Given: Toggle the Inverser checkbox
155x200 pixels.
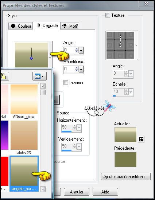Looking at the screenshot, I should tap(66, 83).
